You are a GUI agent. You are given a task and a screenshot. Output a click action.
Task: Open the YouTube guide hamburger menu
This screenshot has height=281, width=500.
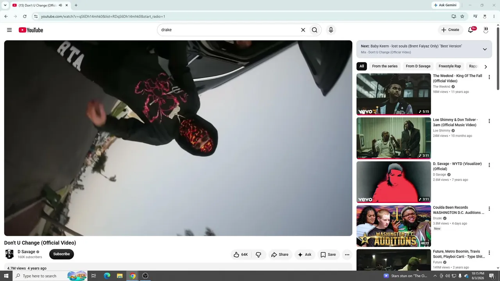9,30
